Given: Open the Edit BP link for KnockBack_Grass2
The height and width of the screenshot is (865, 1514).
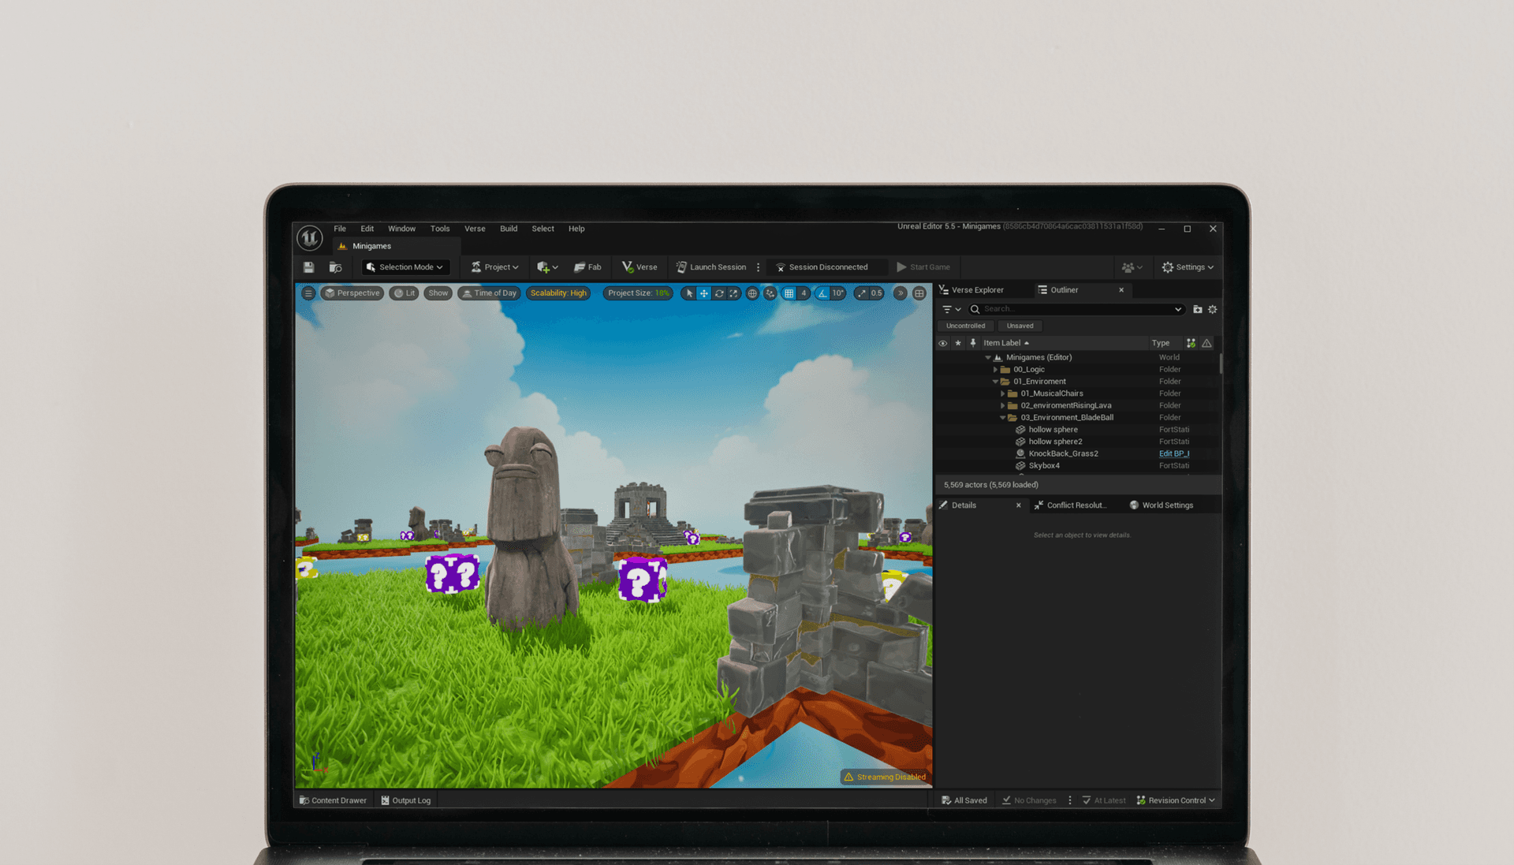Looking at the screenshot, I should click(x=1173, y=453).
